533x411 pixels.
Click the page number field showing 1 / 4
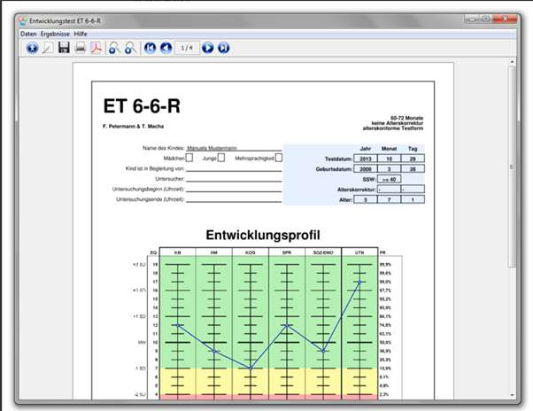pyautogui.click(x=187, y=48)
